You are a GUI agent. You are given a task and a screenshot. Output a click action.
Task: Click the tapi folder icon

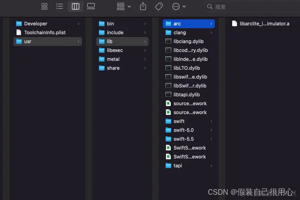[168, 165]
